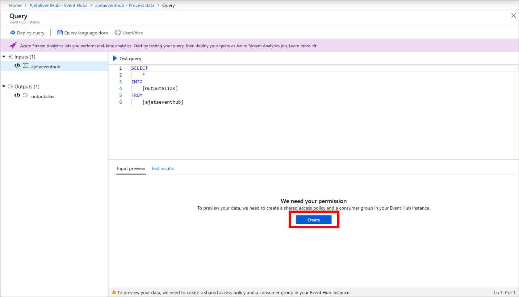Click the warning icon in status bar
The height and width of the screenshot is (297, 519).
point(114,292)
